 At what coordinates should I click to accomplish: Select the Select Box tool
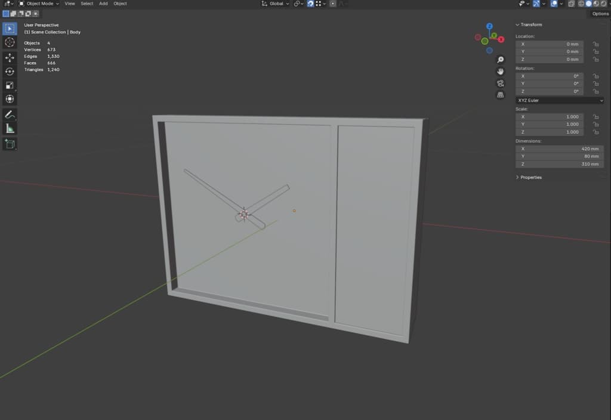point(10,29)
